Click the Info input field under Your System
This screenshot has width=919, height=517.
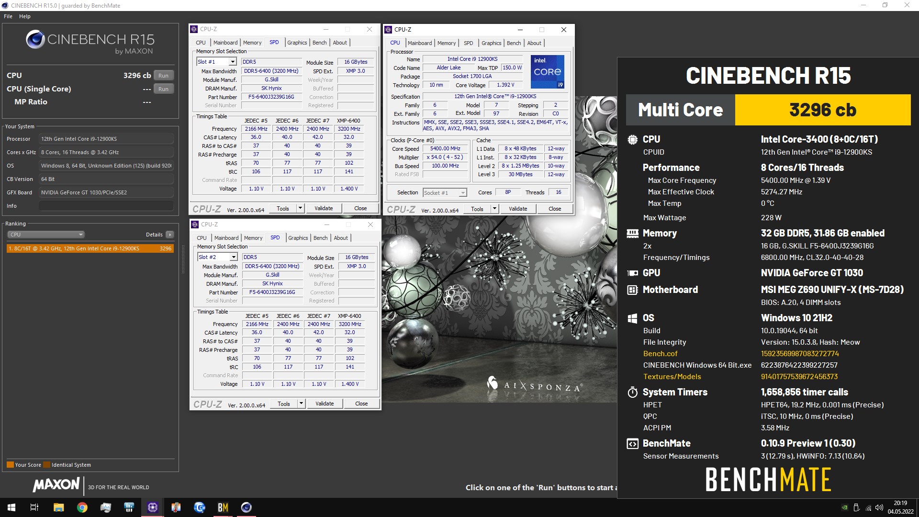coord(106,206)
